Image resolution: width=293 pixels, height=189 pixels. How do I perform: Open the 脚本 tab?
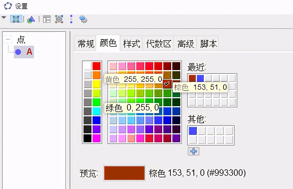point(208,44)
